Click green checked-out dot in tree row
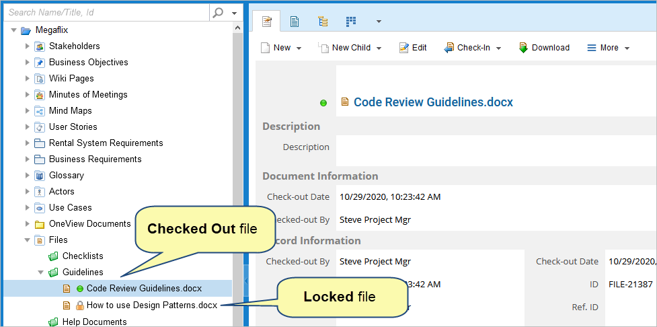Image resolution: width=657 pixels, height=327 pixels. click(x=80, y=289)
